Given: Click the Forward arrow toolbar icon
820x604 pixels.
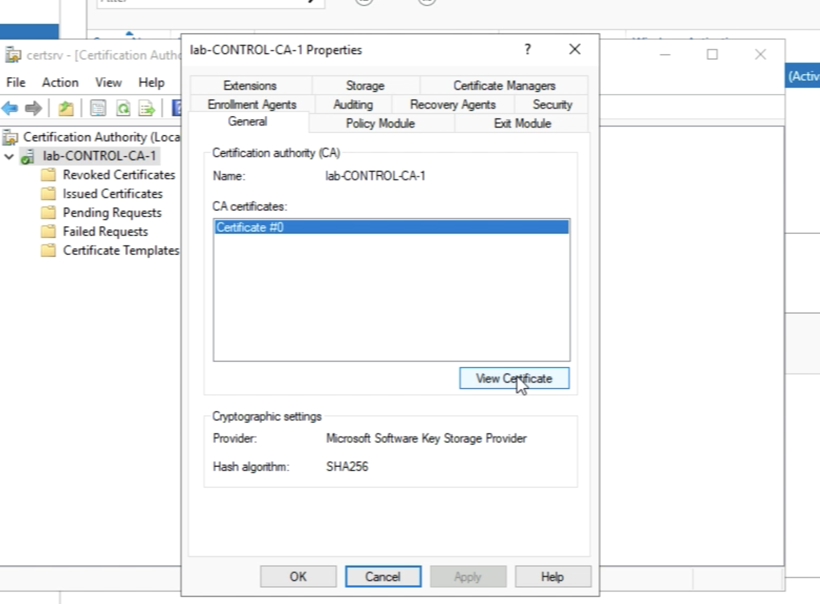Looking at the screenshot, I should 33,108.
